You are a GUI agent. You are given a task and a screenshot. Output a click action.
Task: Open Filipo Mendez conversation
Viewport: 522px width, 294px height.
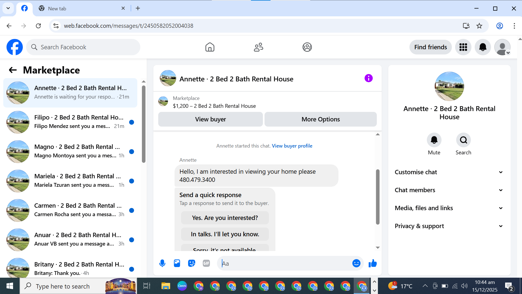pos(70,122)
